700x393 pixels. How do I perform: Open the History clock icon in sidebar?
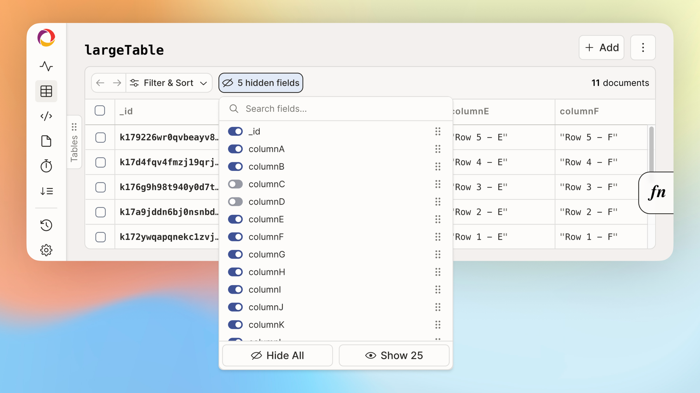pos(46,225)
